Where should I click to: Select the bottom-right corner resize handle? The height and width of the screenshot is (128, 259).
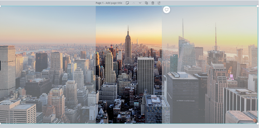pyautogui.click(x=258, y=123)
